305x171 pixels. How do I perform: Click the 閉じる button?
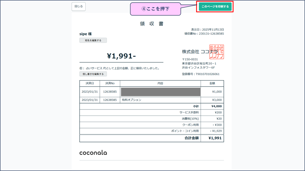tap(79, 7)
